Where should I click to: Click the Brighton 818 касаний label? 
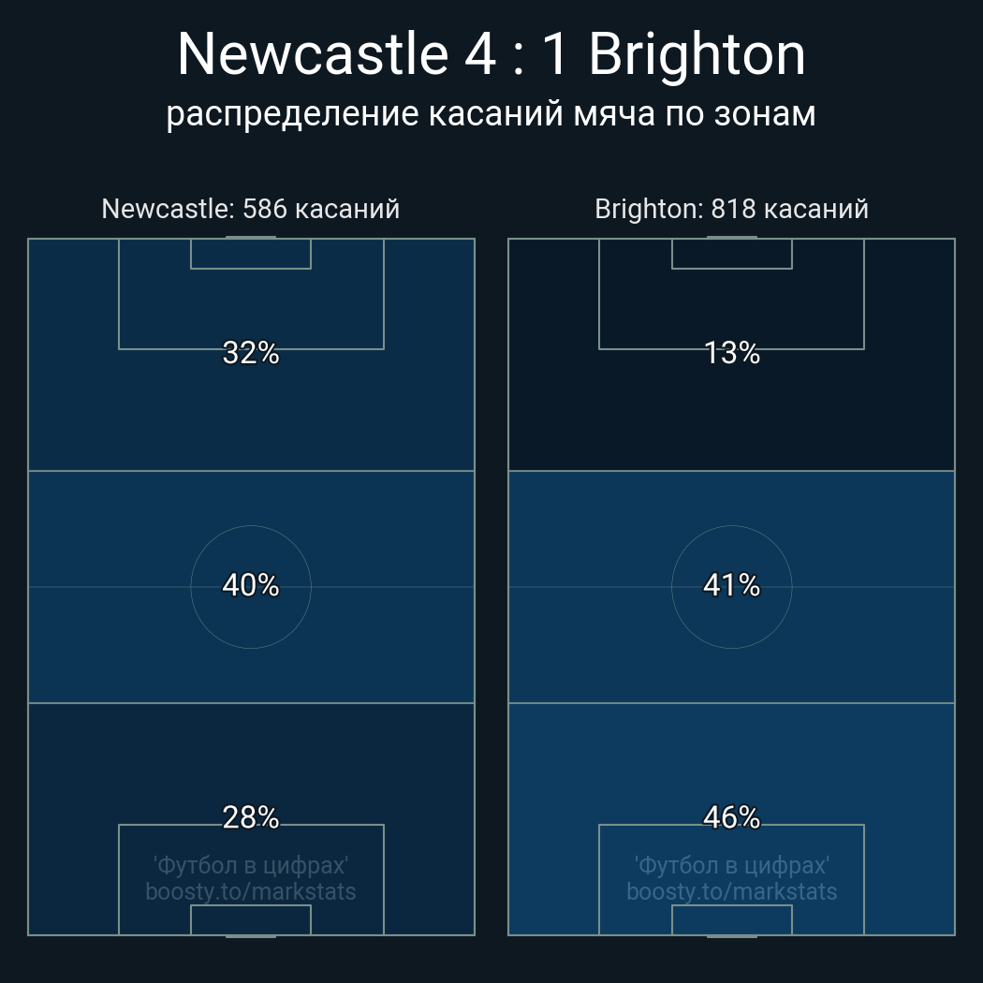pyautogui.click(x=731, y=208)
